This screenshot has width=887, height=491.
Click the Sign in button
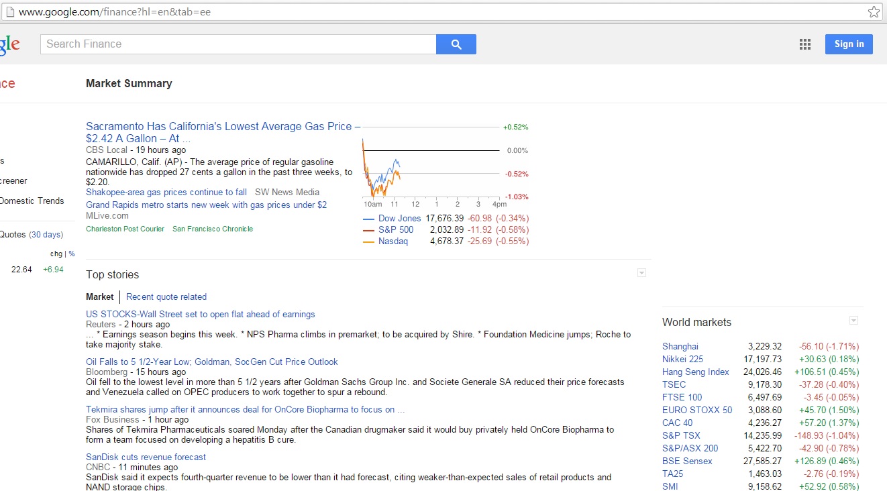coord(849,44)
